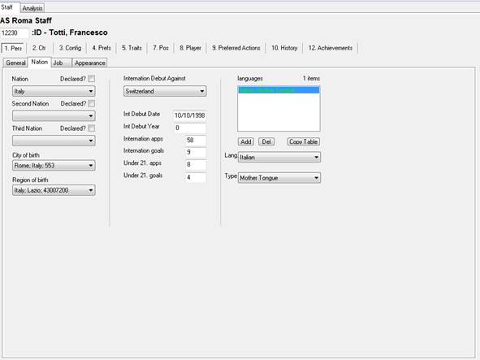
Task: Open the 2. Ctr tab
Action: (39, 48)
